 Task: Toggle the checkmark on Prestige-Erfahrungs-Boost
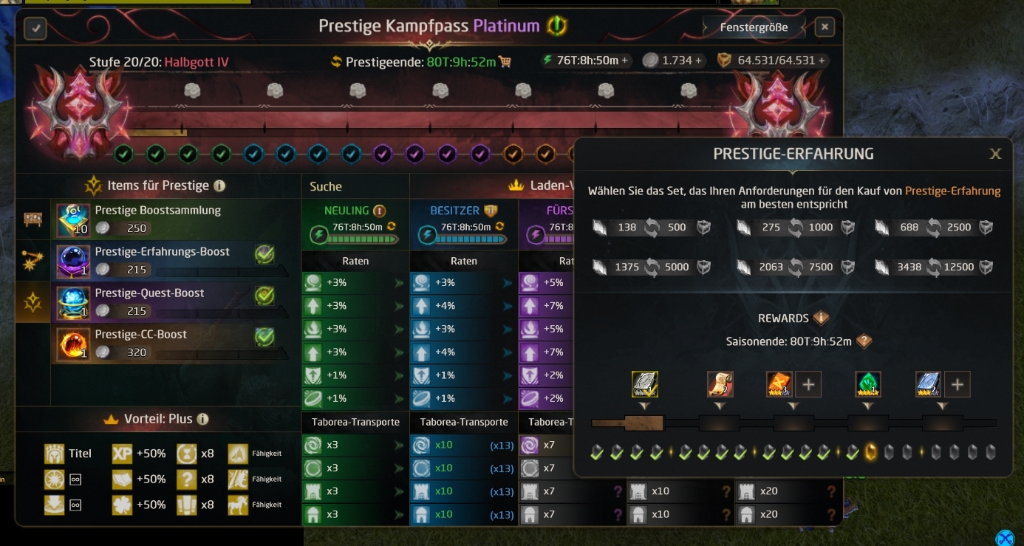[264, 254]
